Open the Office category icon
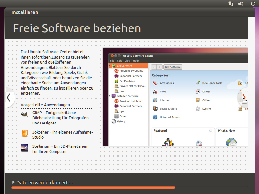259x194 pixels. tap(198, 100)
